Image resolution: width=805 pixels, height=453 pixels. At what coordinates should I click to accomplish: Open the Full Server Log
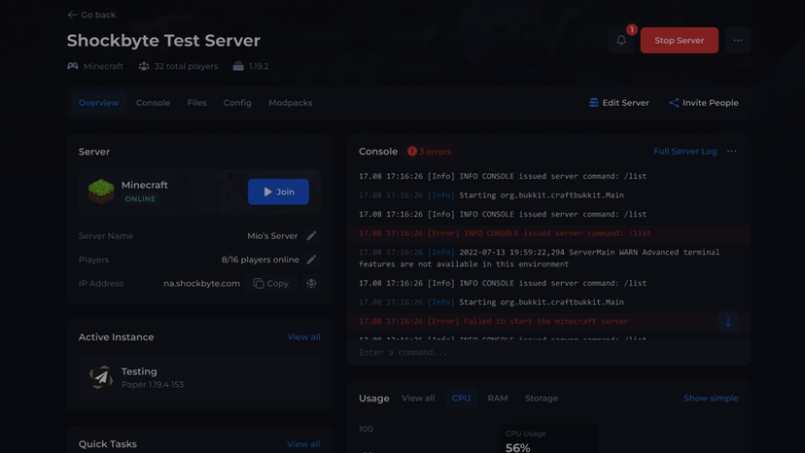(x=684, y=152)
